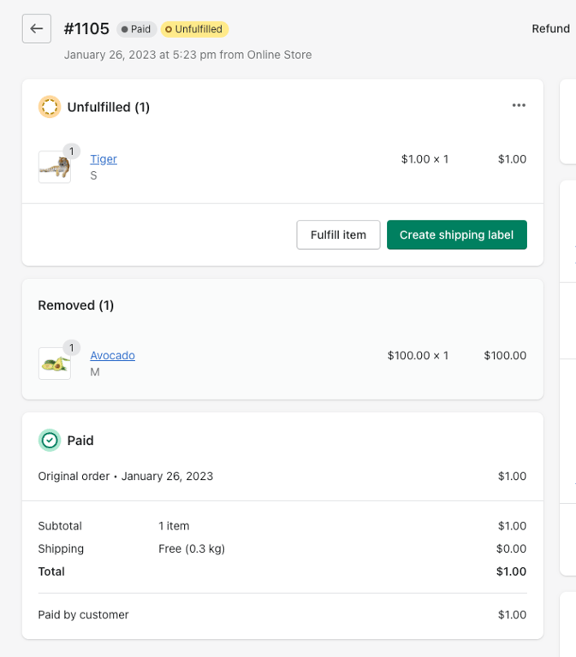The width and height of the screenshot is (576, 657).
Task: Open the Tiger product link
Action: (104, 159)
